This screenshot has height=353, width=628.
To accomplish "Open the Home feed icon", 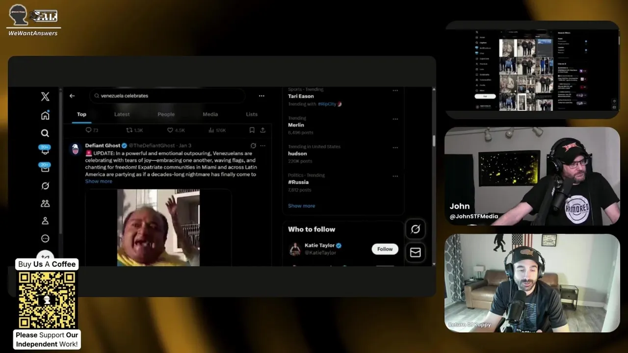I will click(45, 115).
